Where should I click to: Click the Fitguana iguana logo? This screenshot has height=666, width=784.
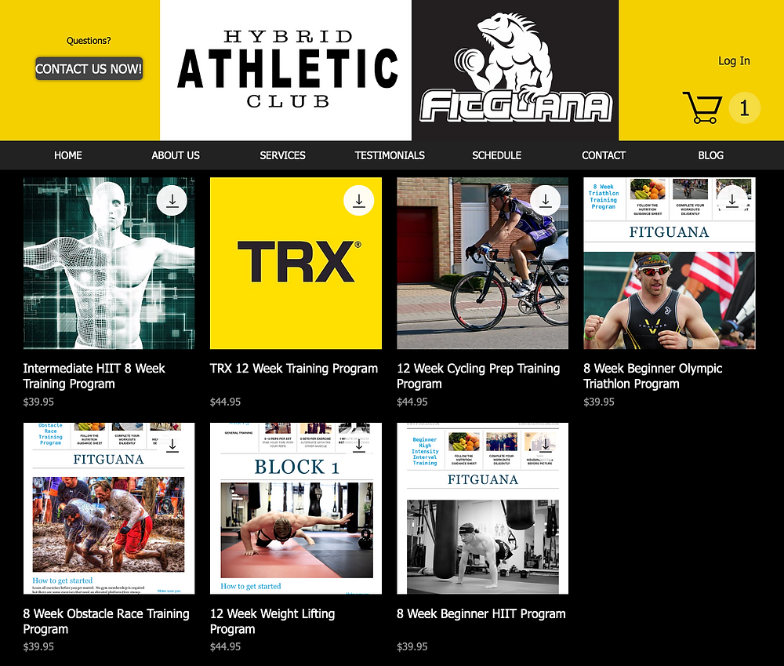516,68
